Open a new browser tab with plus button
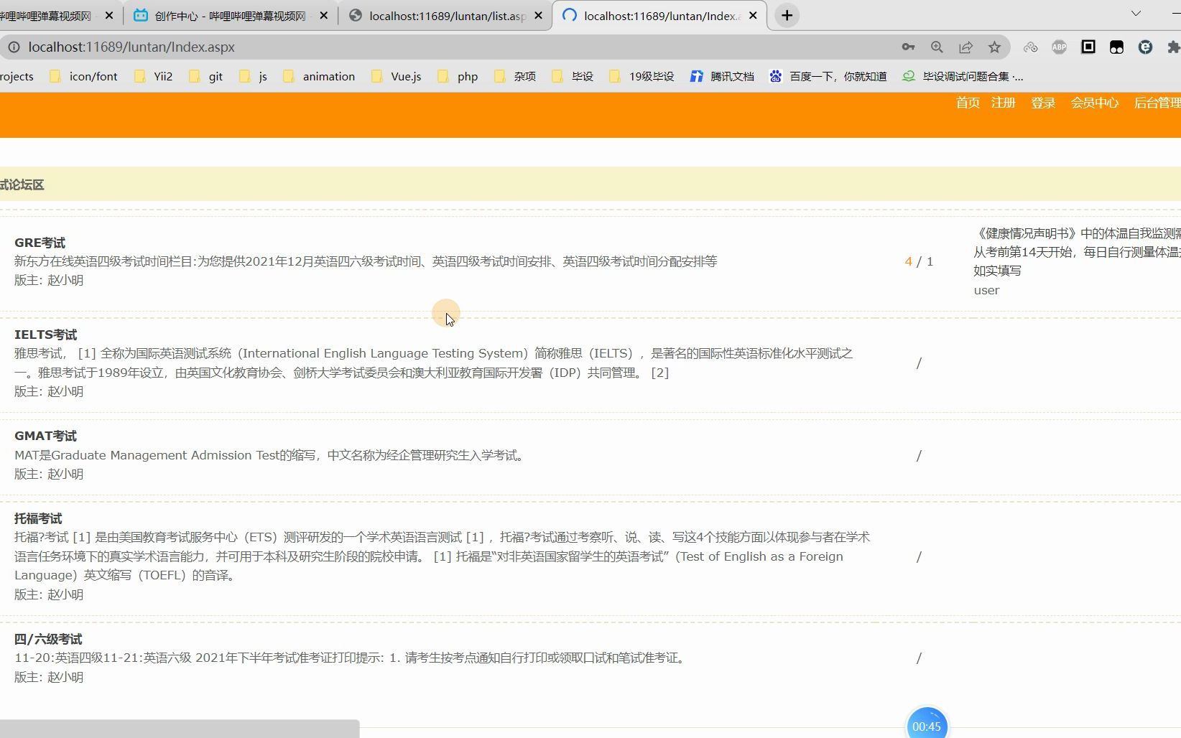The image size is (1181, 738). click(x=786, y=15)
